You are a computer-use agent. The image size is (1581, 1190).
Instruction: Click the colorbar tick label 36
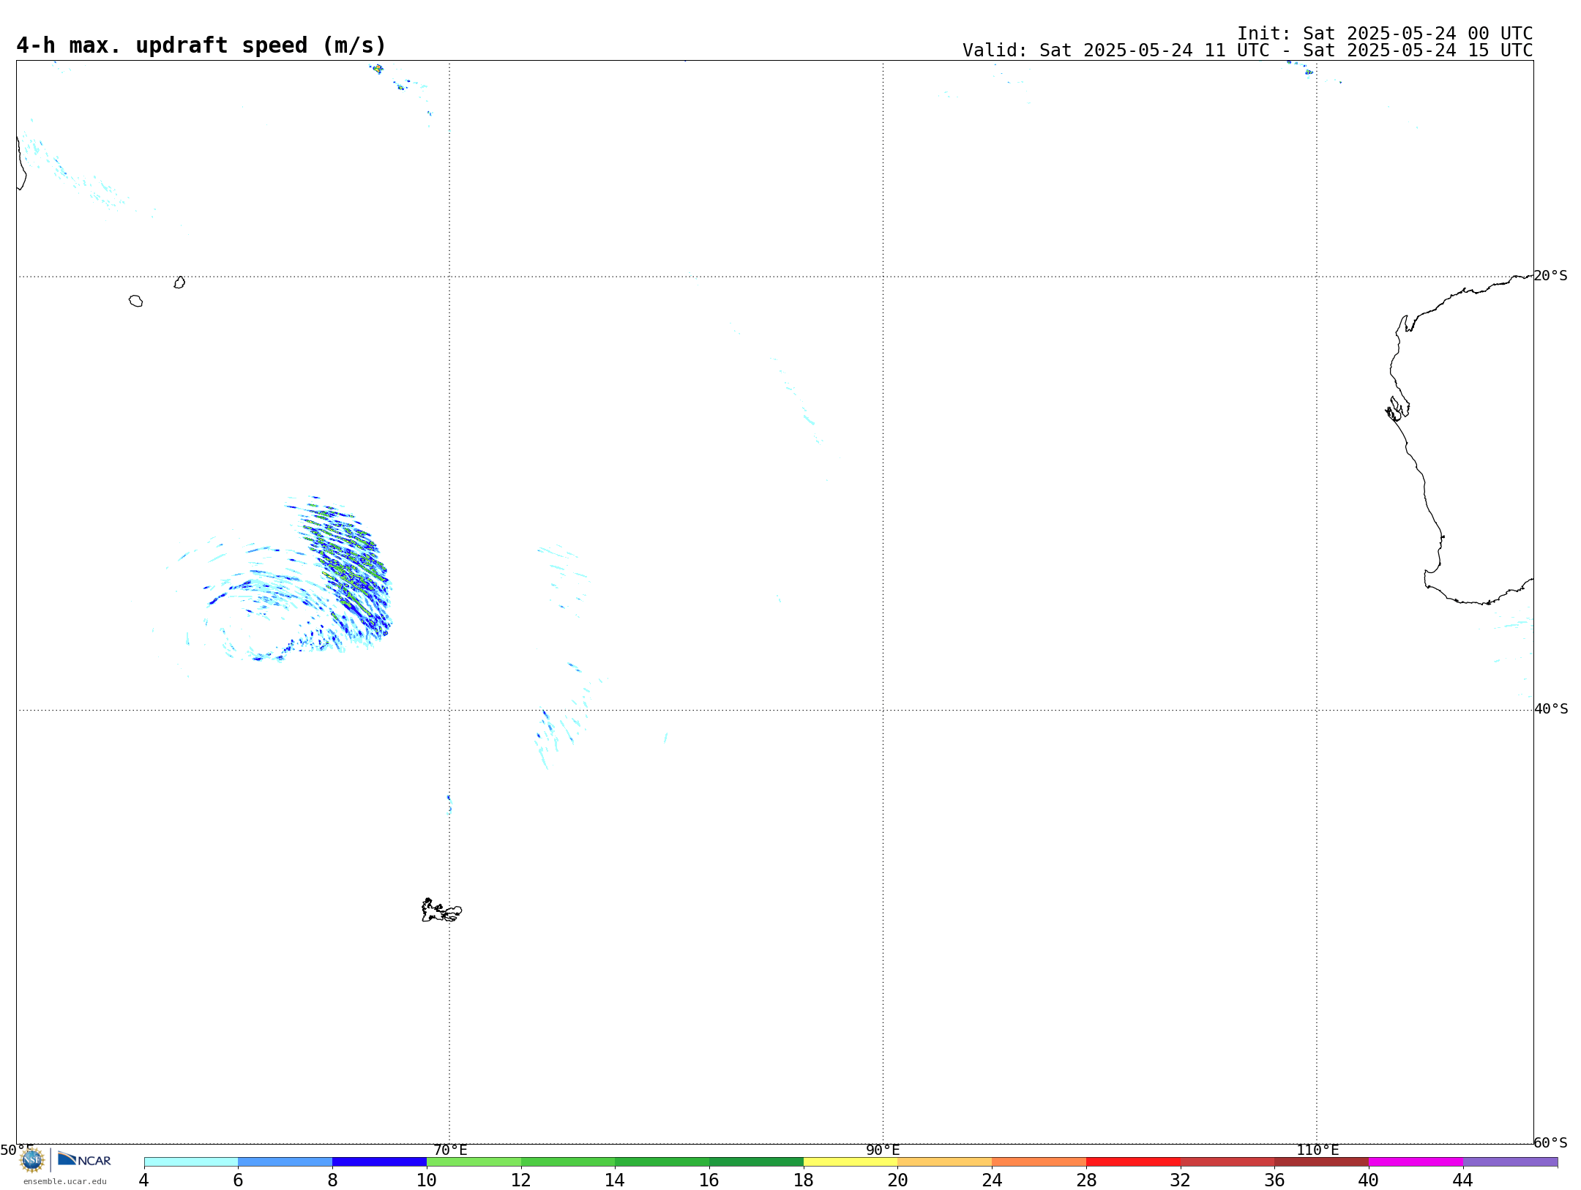pyautogui.click(x=1274, y=1180)
